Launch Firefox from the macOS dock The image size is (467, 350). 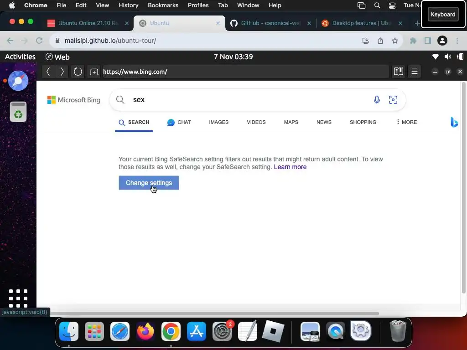[x=145, y=331]
